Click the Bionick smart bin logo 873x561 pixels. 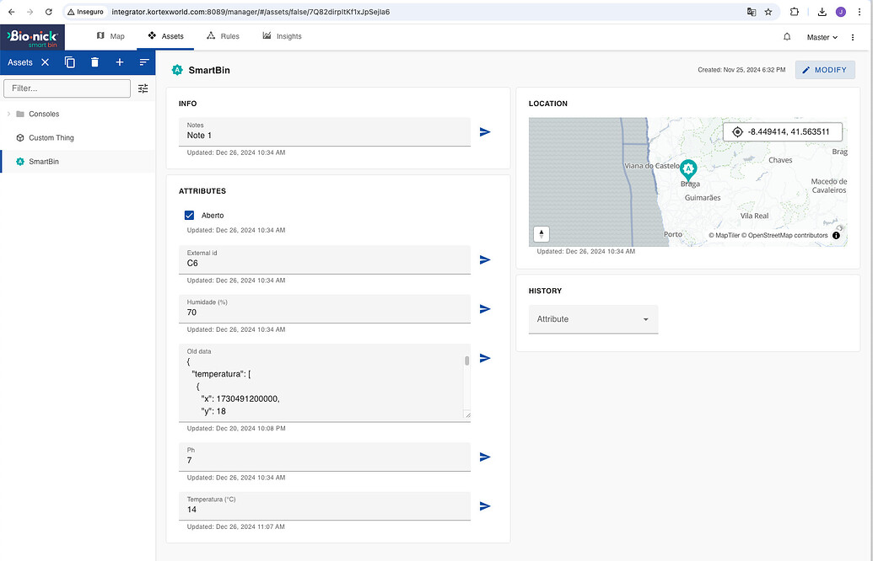pyautogui.click(x=32, y=37)
